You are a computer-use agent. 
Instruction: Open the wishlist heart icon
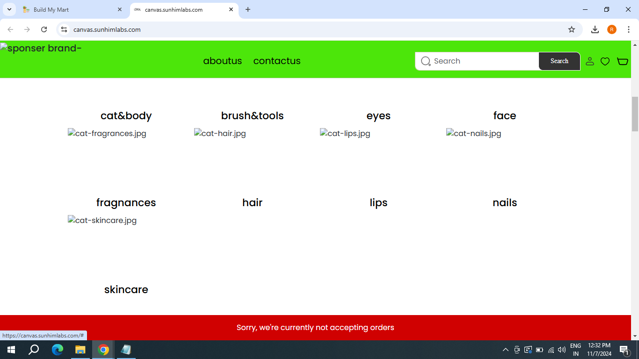(x=605, y=61)
